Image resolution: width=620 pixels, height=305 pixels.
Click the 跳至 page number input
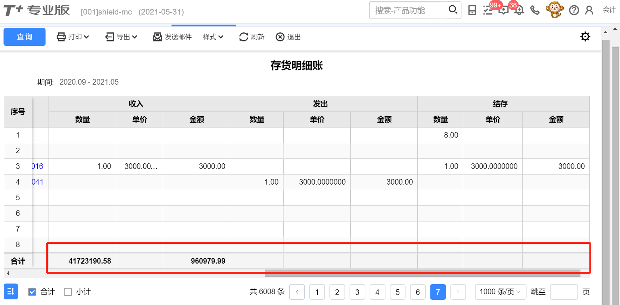[x=564, y=292]
